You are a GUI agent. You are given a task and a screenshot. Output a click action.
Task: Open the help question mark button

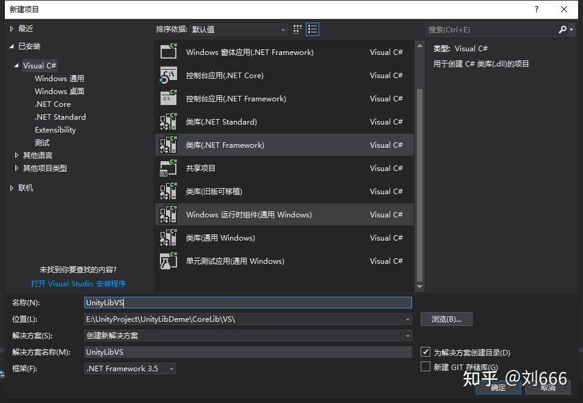coord(536,9)
